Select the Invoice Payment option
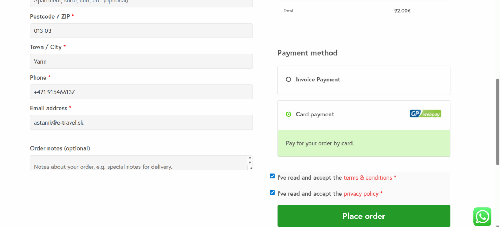The height and width of the screenshot is (227, 500). coord(288,79)
